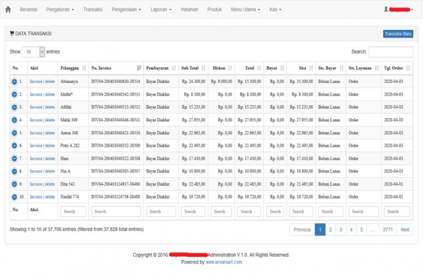Select invoice number INV04-200403040630-38514
Viewport: 423px width, 280px height.
click(x=116, y=82)
